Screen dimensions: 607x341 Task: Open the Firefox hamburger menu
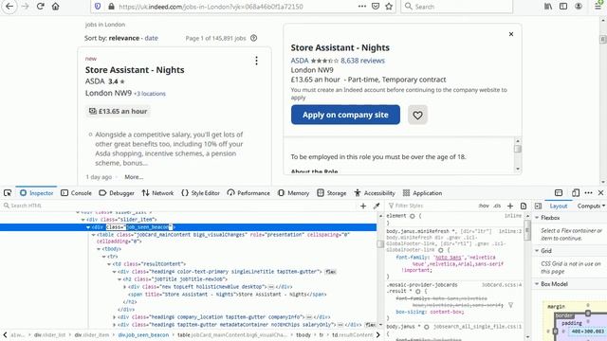pyautogui.click(x=598, y=7)
